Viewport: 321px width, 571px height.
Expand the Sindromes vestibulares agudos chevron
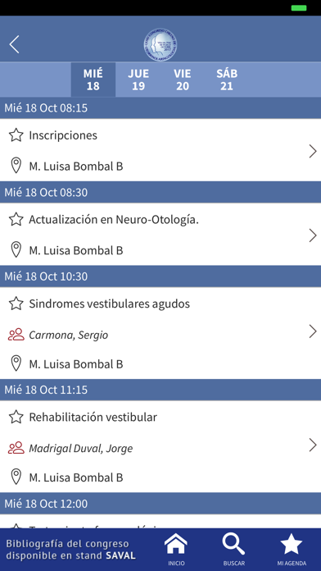click(x=313, y=331)
